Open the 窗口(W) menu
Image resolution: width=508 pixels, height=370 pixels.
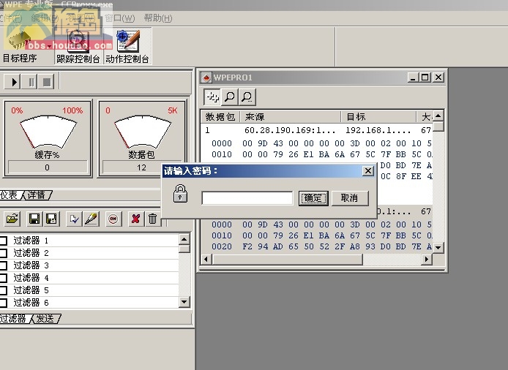pyautogui.click(x=119, y=18)
